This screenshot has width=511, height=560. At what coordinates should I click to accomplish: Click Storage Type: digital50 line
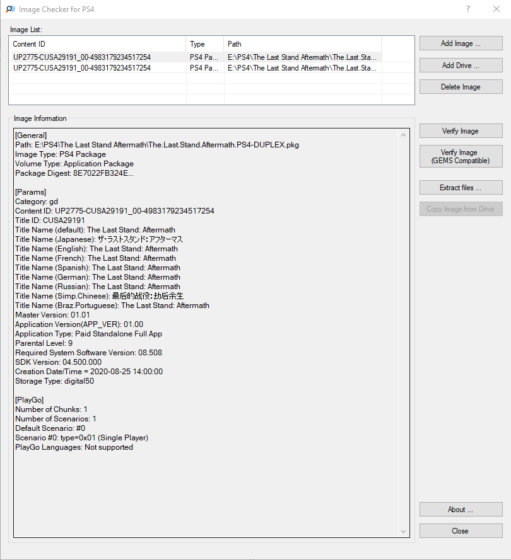[55, 381]
